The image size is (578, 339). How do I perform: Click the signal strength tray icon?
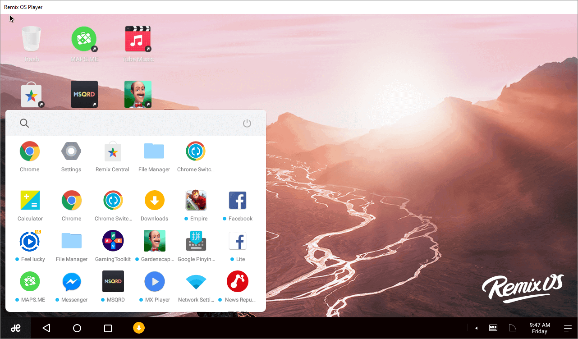click(513, 328)
